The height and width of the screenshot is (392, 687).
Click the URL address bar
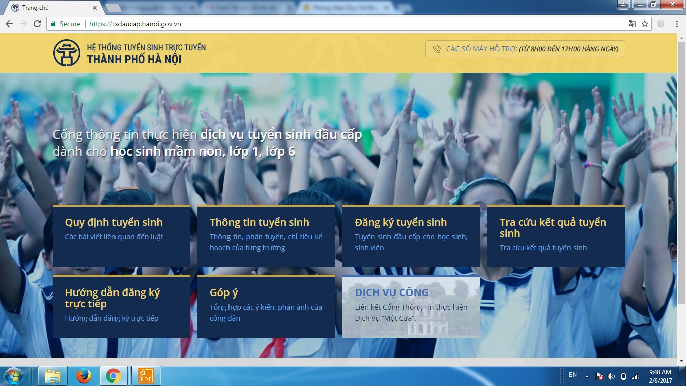coord(352,24)
